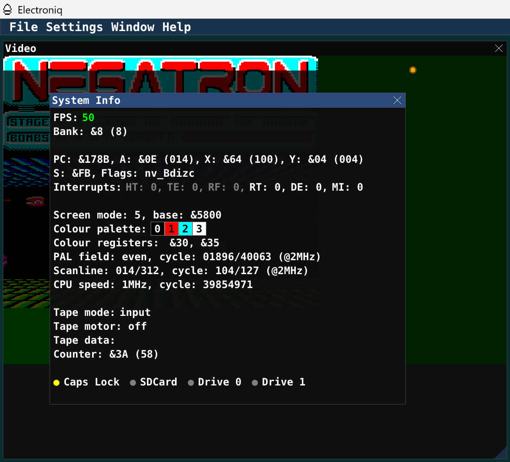Click the Drive 1 indicator light
The image size is (510, 462).
255,383
